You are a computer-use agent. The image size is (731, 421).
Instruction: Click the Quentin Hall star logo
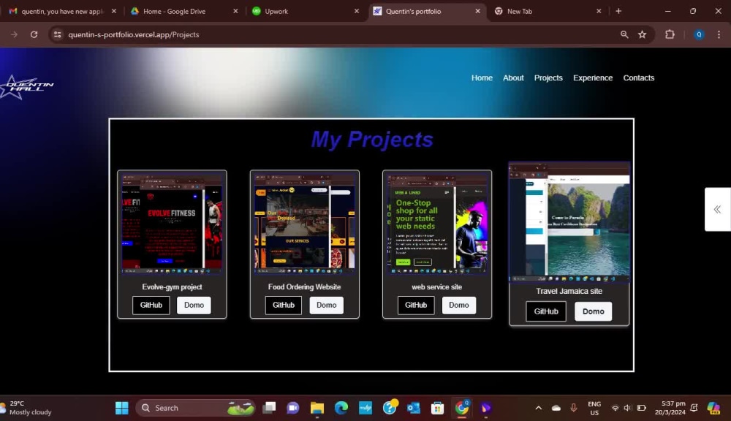click(x=26, y=86)
